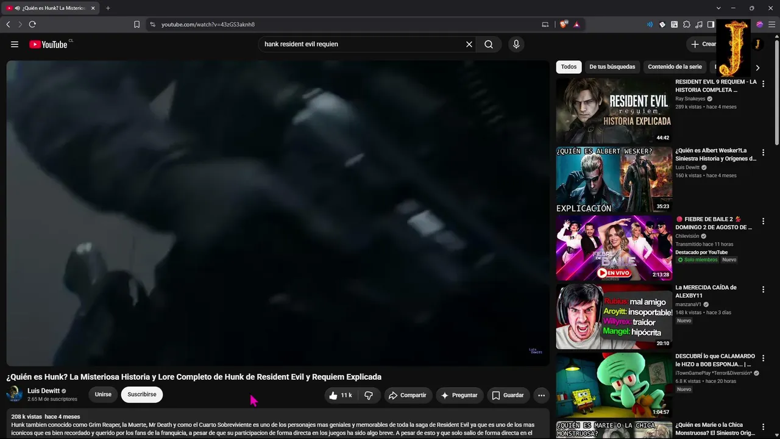
Task: Open a new browser tab
Action: coord(108,8)
